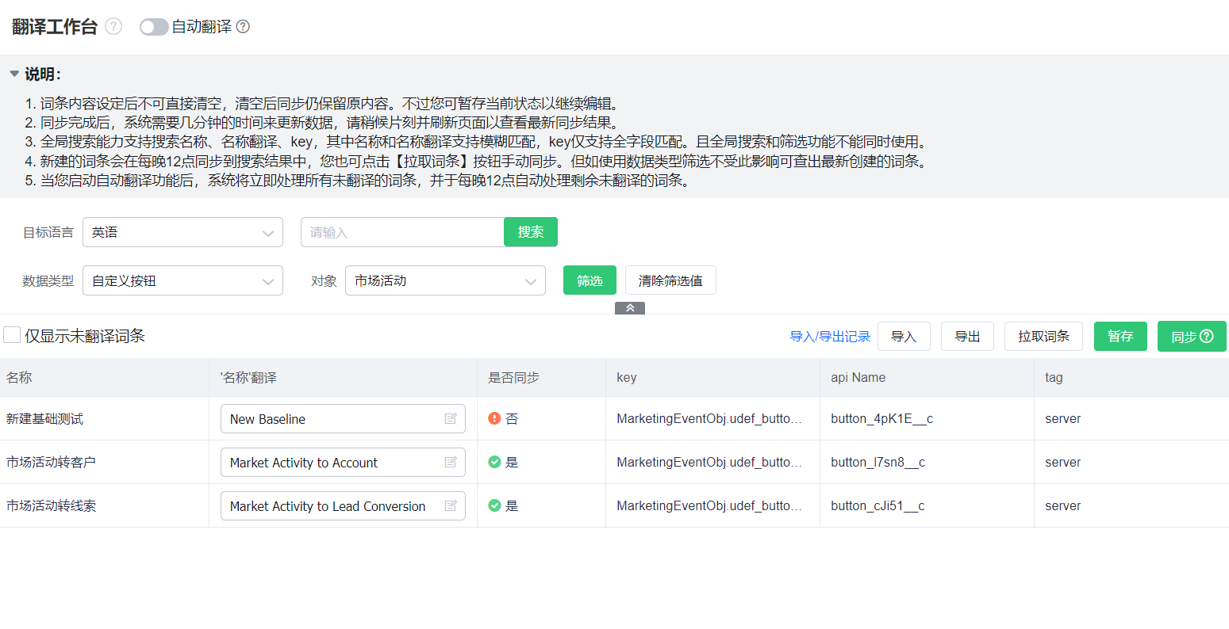Click api name button_4pK1E__c
Viewport: 1229px width, 629px height.
coord(881,419)
